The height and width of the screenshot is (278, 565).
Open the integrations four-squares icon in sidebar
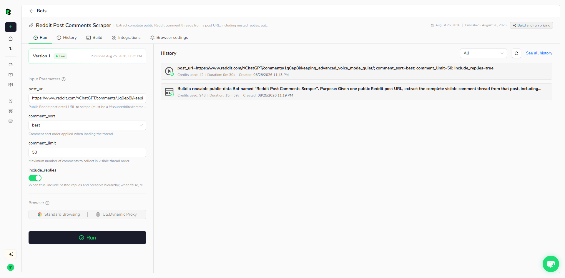[x=11, y=111]
